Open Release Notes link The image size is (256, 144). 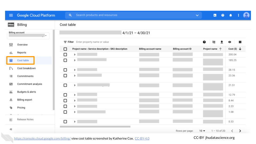pos(25,119)
